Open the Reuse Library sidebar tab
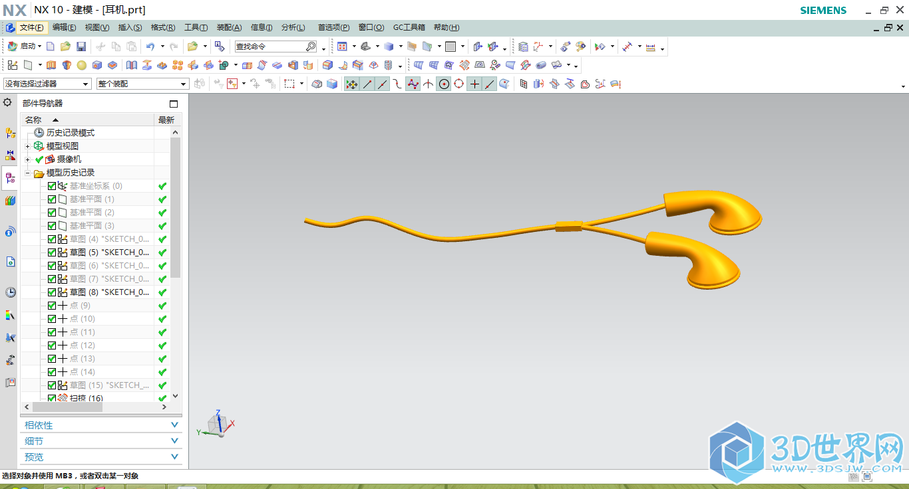The height and width of the screenshot is (489, 909). point(10,201)
